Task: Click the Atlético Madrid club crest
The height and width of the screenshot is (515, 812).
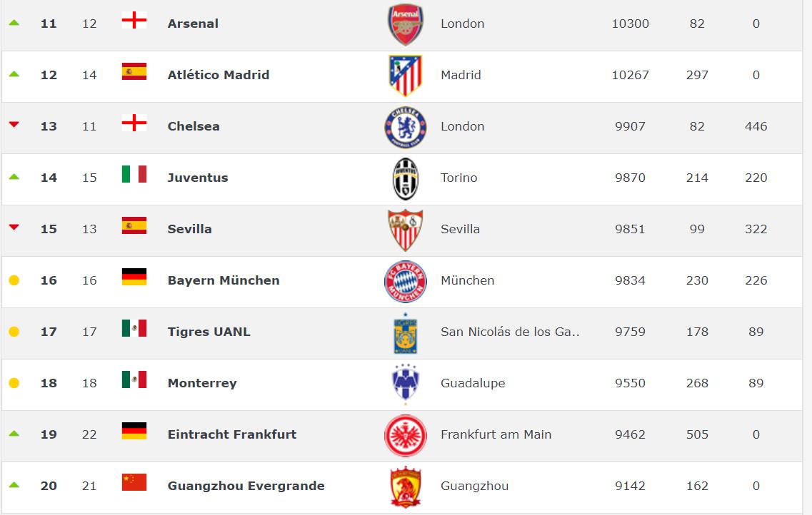Action: coord(405,76)
